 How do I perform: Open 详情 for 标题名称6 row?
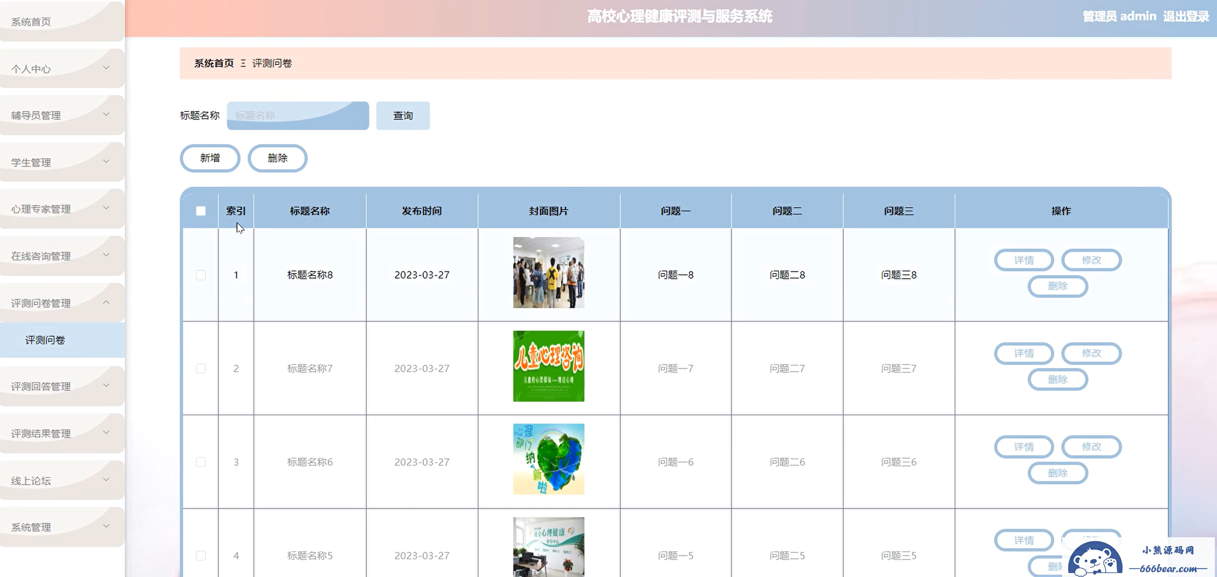click(1024, 446)
